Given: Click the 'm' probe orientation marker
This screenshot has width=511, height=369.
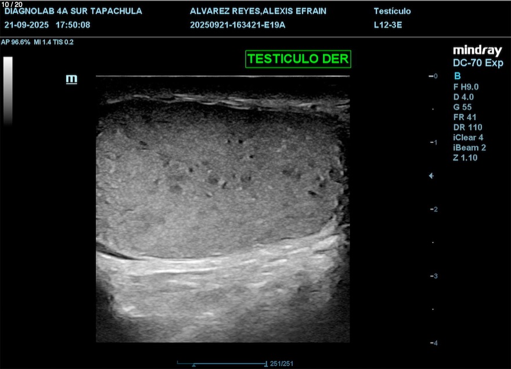Looking at the screenshot, I should [x=71, y=79].
